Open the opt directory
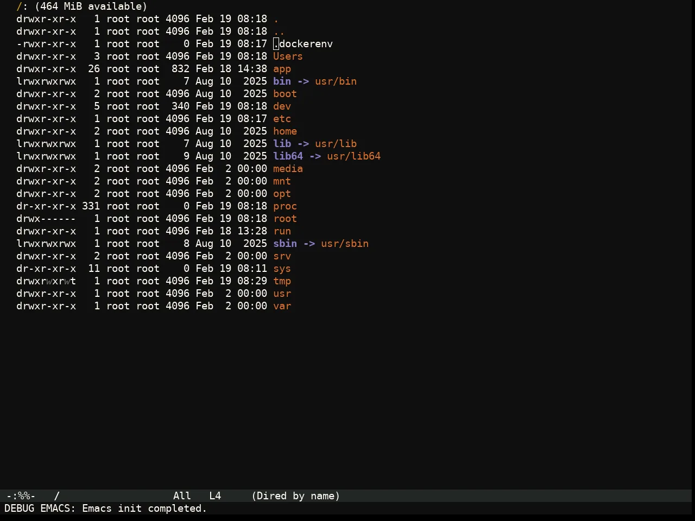This screenshot has width=695, height=521. click(x=282, y=194)
